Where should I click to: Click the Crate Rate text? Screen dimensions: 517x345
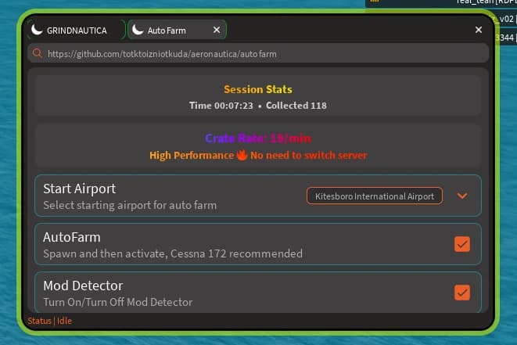258,138
